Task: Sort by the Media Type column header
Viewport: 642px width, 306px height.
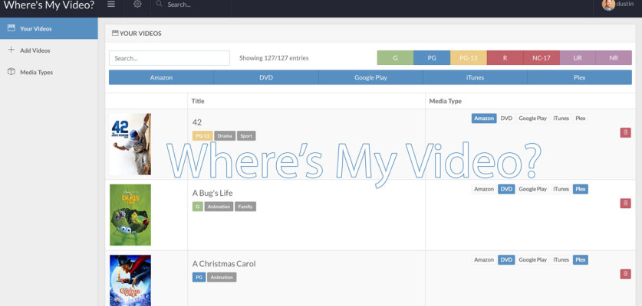Action: tap(445, 101)
